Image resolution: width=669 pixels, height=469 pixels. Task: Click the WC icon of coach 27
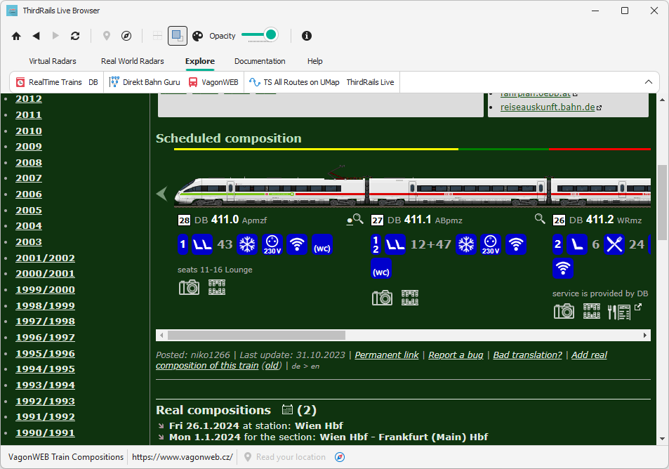tap(381, 268)
